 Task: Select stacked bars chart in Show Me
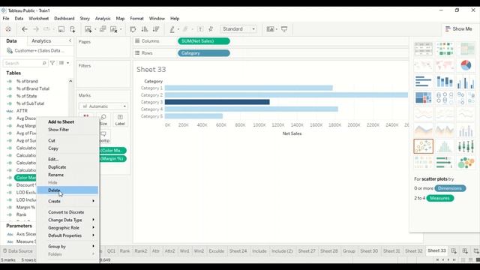445,82
